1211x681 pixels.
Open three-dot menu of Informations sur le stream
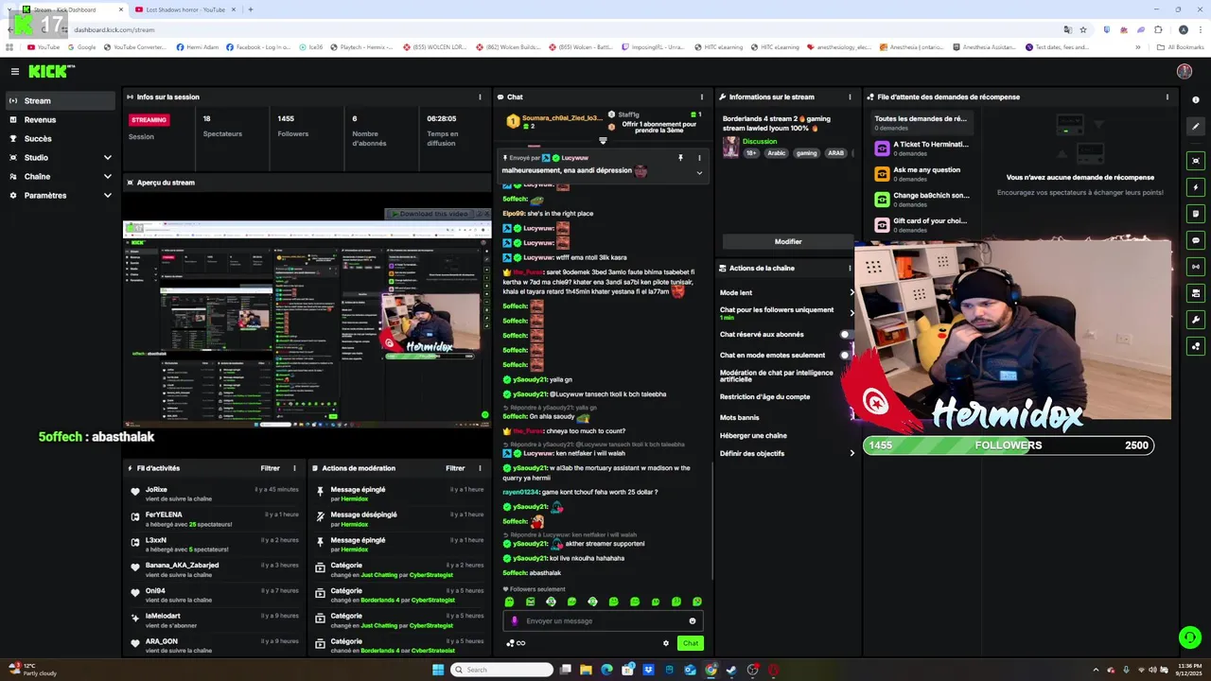click(851, 96)
